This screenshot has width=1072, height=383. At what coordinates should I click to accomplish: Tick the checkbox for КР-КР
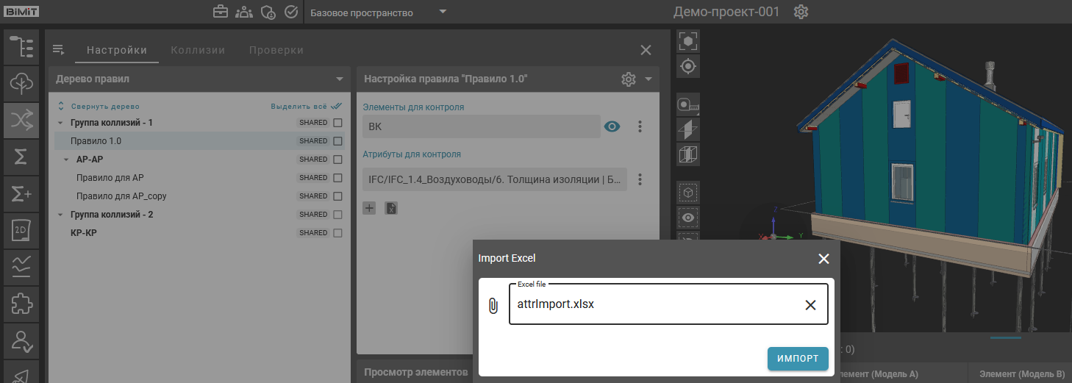point(337,233)
